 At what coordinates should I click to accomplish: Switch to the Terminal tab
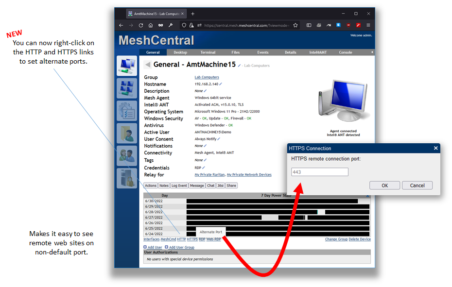coord(208,52)
